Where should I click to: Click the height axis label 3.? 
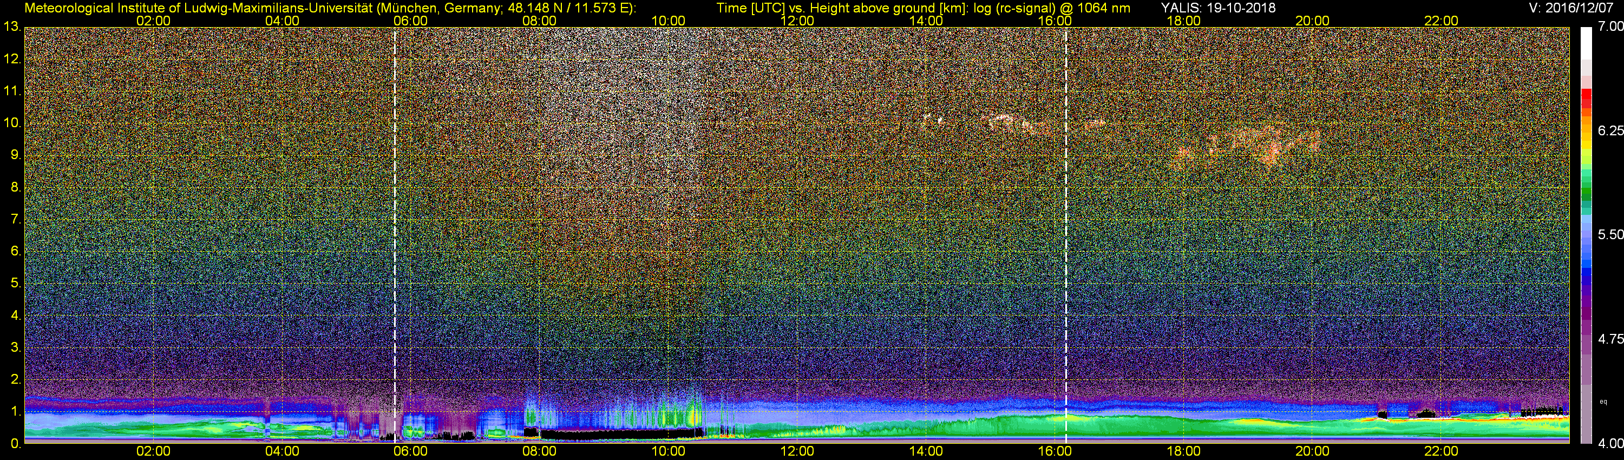pos(15,347)
